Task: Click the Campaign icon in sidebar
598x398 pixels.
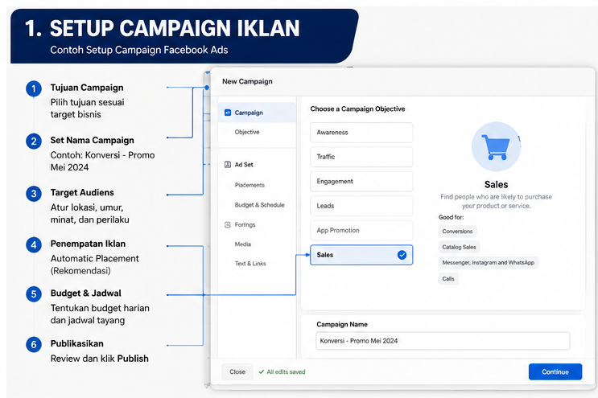Action: (x=228, y=113)
